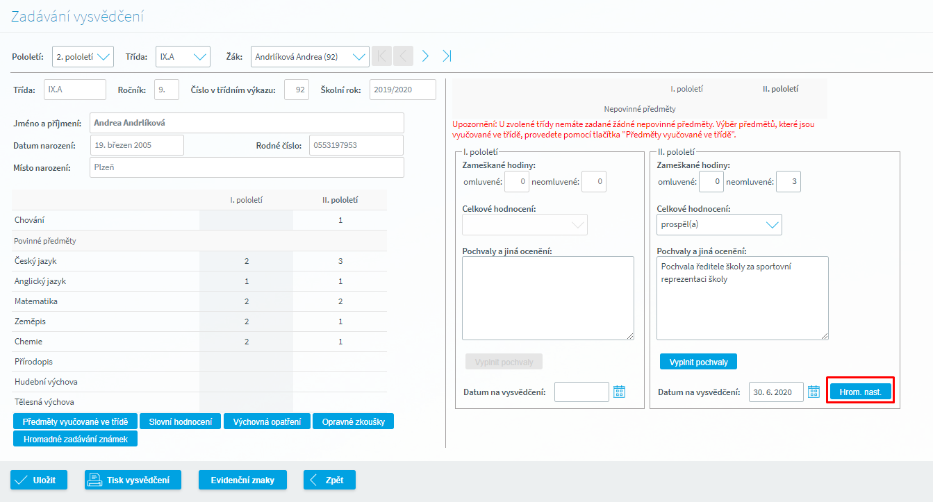Click II. pololetí Pochvaly text area
The width and height of the screenshot is (933, 502).
743,298
